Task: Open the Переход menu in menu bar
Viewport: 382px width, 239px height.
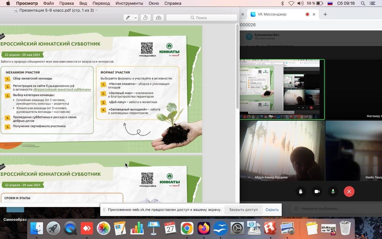Action: click(101, 3)
